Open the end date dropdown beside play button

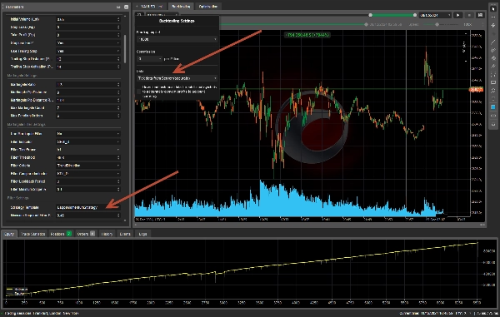[x=435, y=15]
